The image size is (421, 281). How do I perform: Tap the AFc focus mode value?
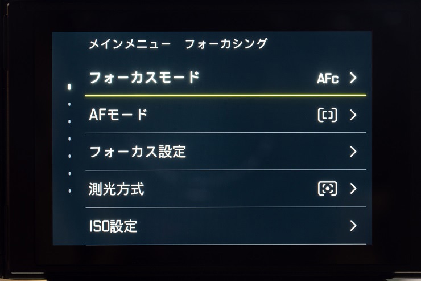(x=328, y=79)
